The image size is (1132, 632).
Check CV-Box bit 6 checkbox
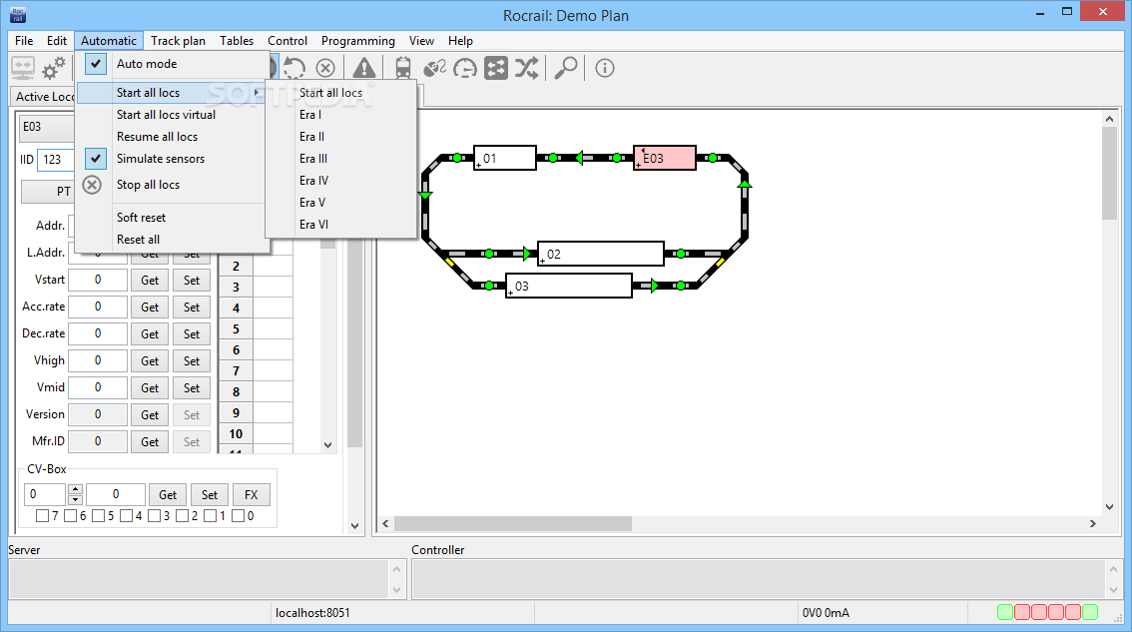(70, 516)
